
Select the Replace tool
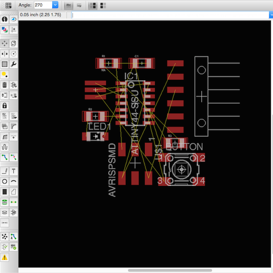[x=14, y=95]
